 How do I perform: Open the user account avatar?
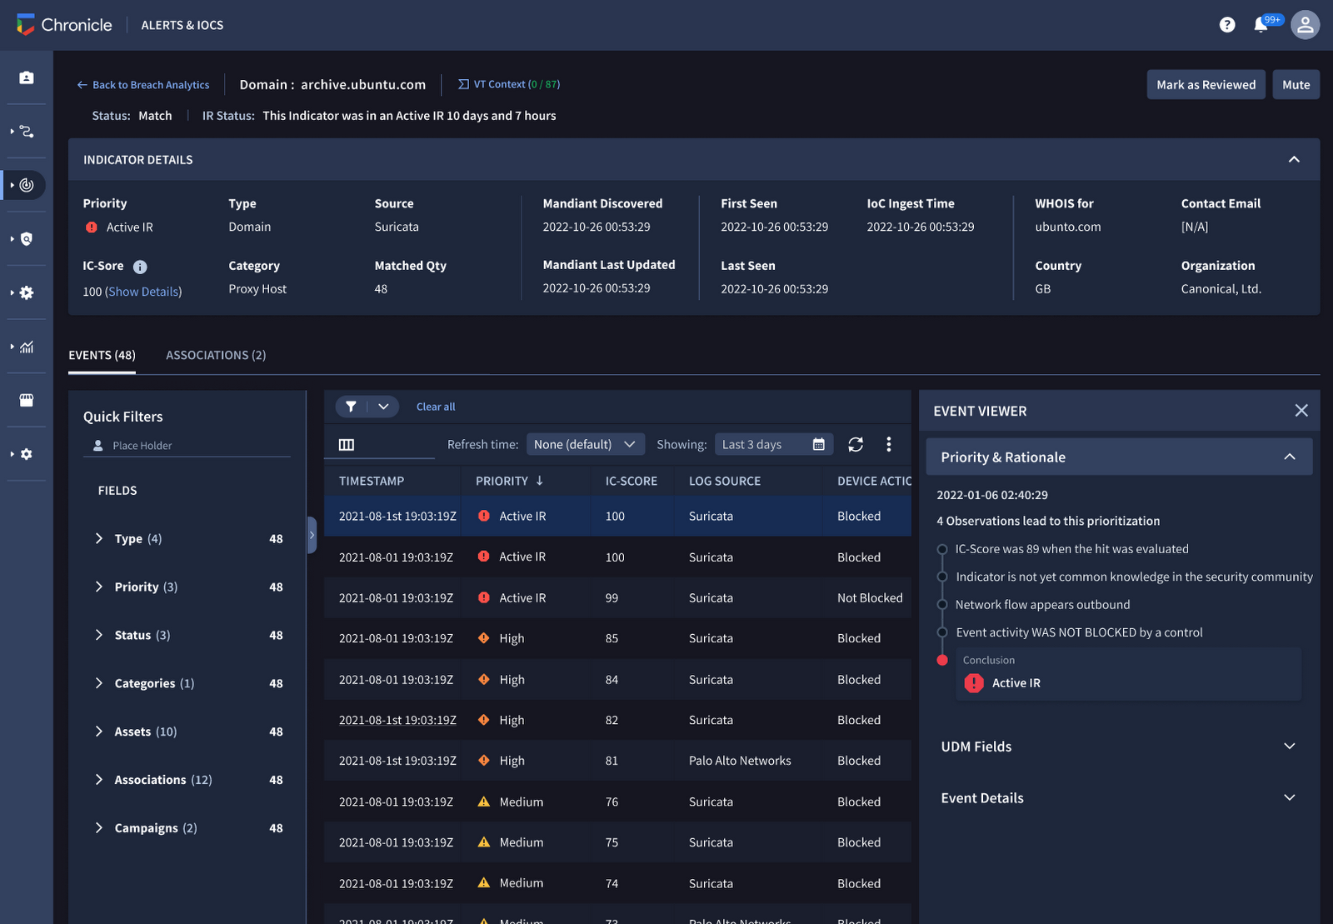pos(1305,25)
